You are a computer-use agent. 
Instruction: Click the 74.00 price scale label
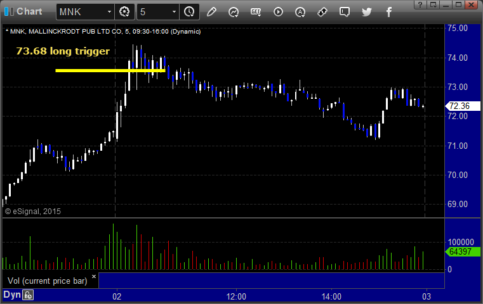pos(458,58)
